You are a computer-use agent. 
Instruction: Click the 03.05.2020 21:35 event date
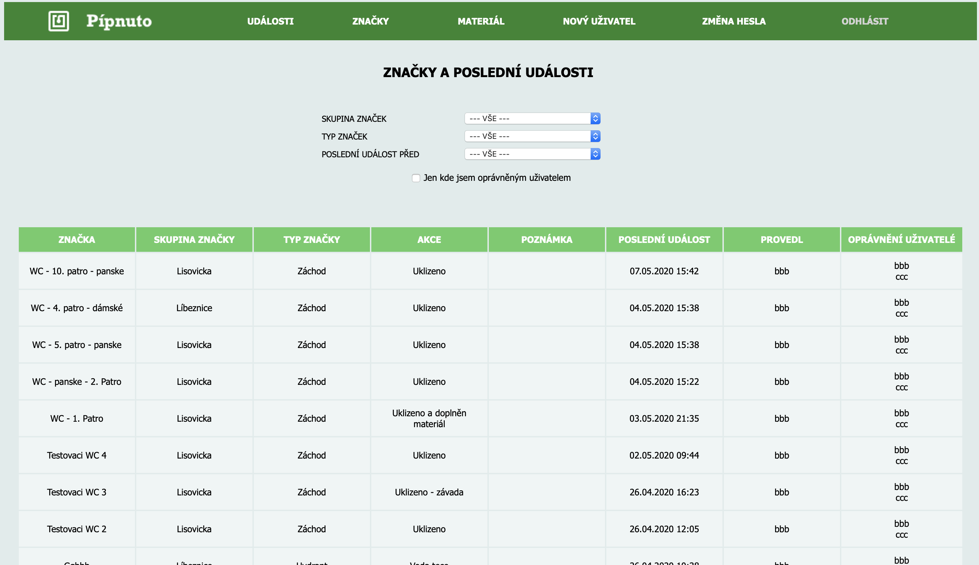664,418
